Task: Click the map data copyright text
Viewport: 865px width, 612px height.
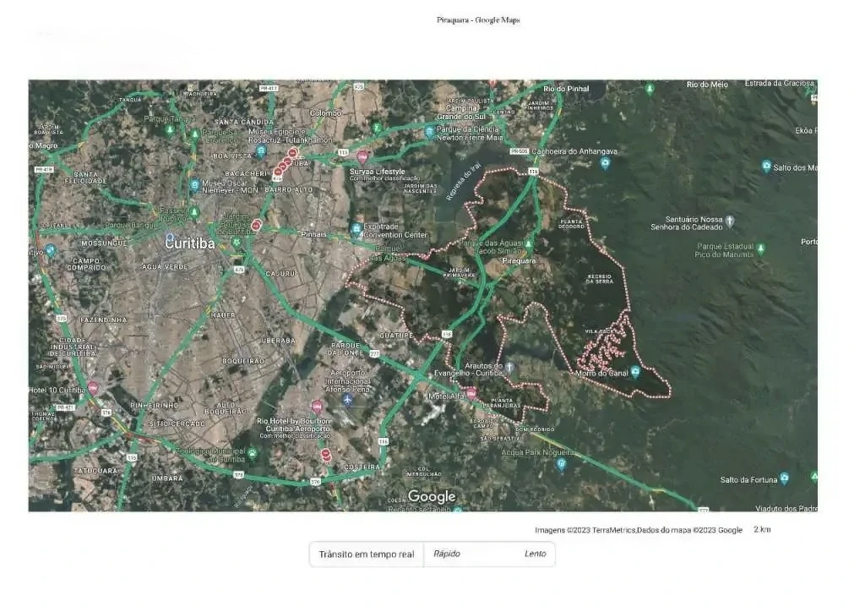Action: click(639, 530)
